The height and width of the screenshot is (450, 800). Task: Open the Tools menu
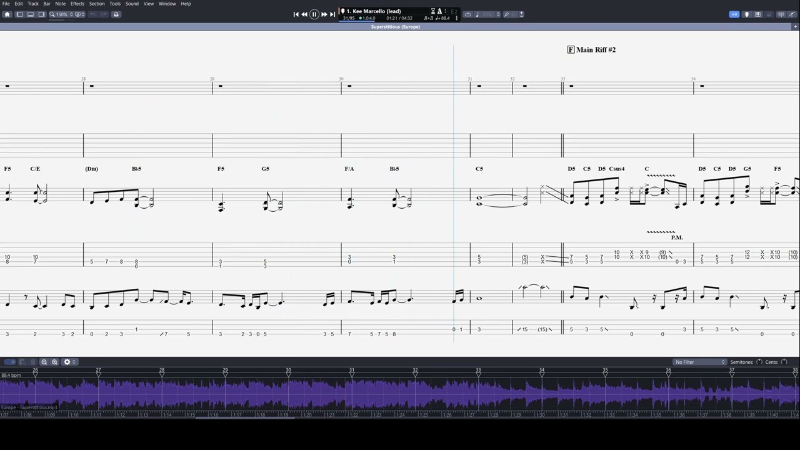(x=115, y=4)
